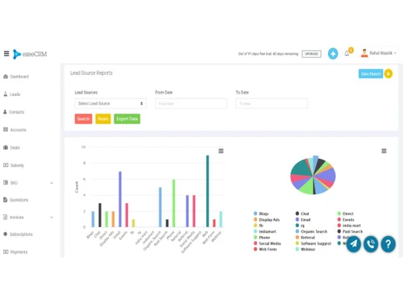The height and width of the screenshot is (302, 403).
Task: Open the Select Lead Source dropdown
Action: tap(110, 103)
